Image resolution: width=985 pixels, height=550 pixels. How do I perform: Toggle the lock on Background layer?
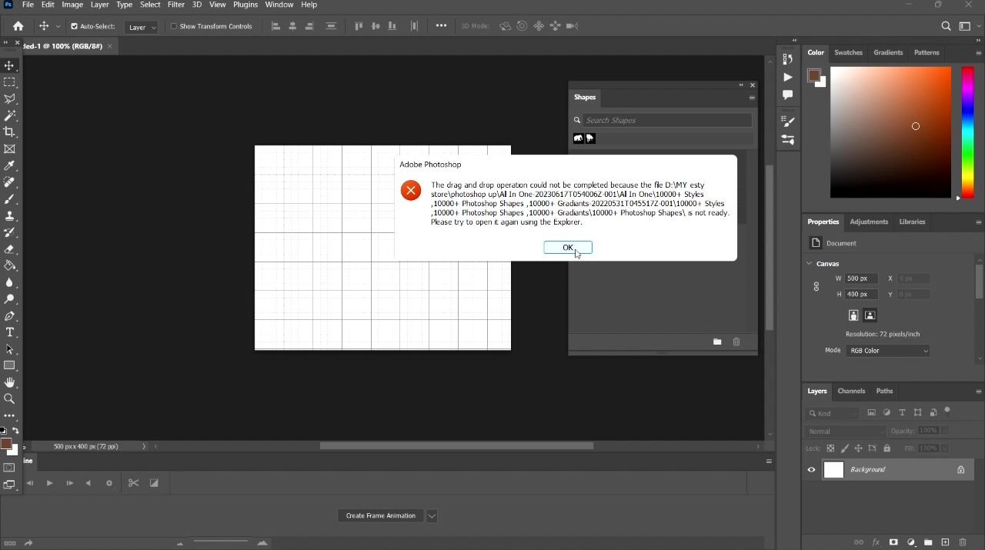(x=961, y=469)
